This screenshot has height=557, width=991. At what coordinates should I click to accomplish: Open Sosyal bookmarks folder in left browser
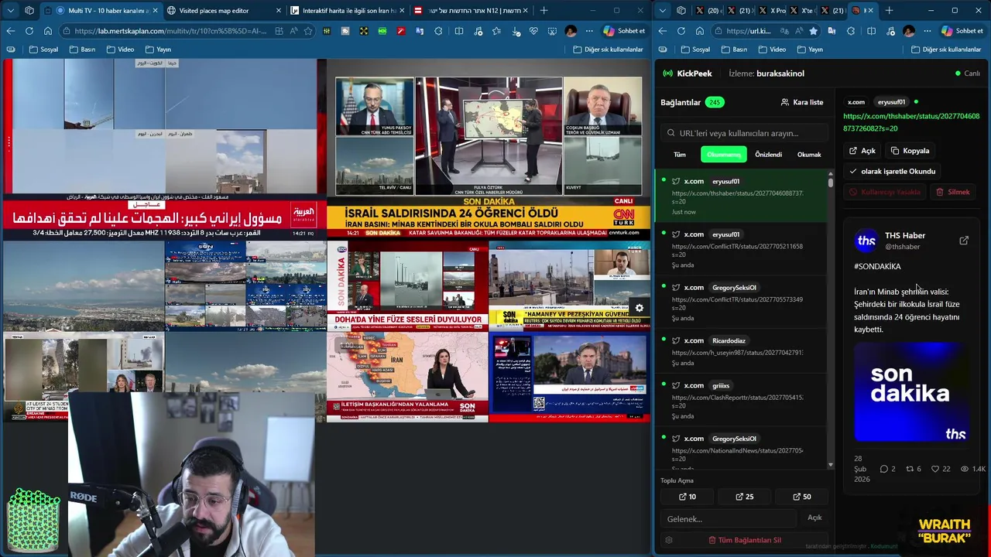tap(43, 49)
